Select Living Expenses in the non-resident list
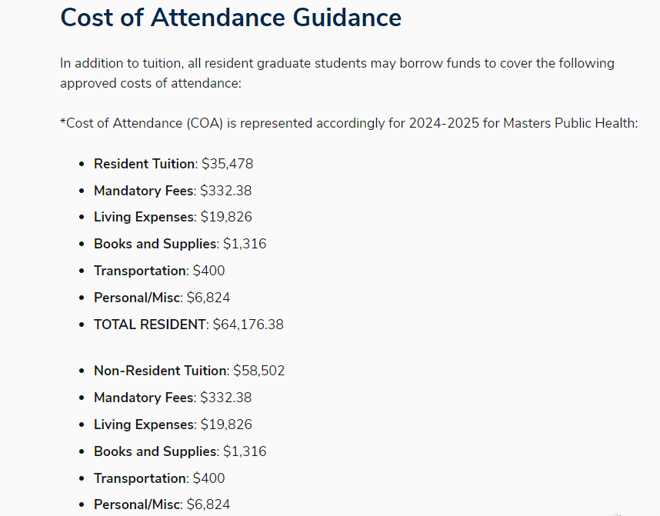660x516 pixels. (144, 424)
